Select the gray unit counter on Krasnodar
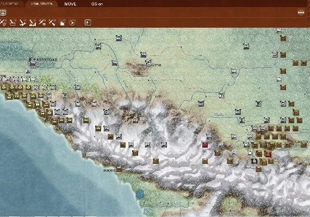Image resolution: width=310 pixels, height=217 pixels. coord(32,63)
